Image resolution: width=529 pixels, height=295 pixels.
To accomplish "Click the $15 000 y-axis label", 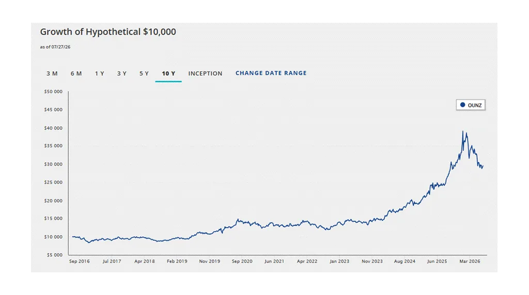I will coord(53,219).
